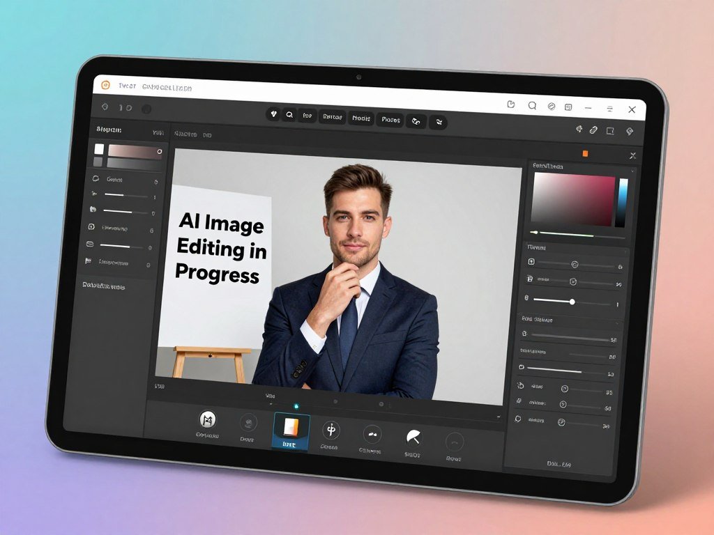
Task: Open the second text pill in the center toolbar
Action: pyautogui.click(x=332, y=117)
